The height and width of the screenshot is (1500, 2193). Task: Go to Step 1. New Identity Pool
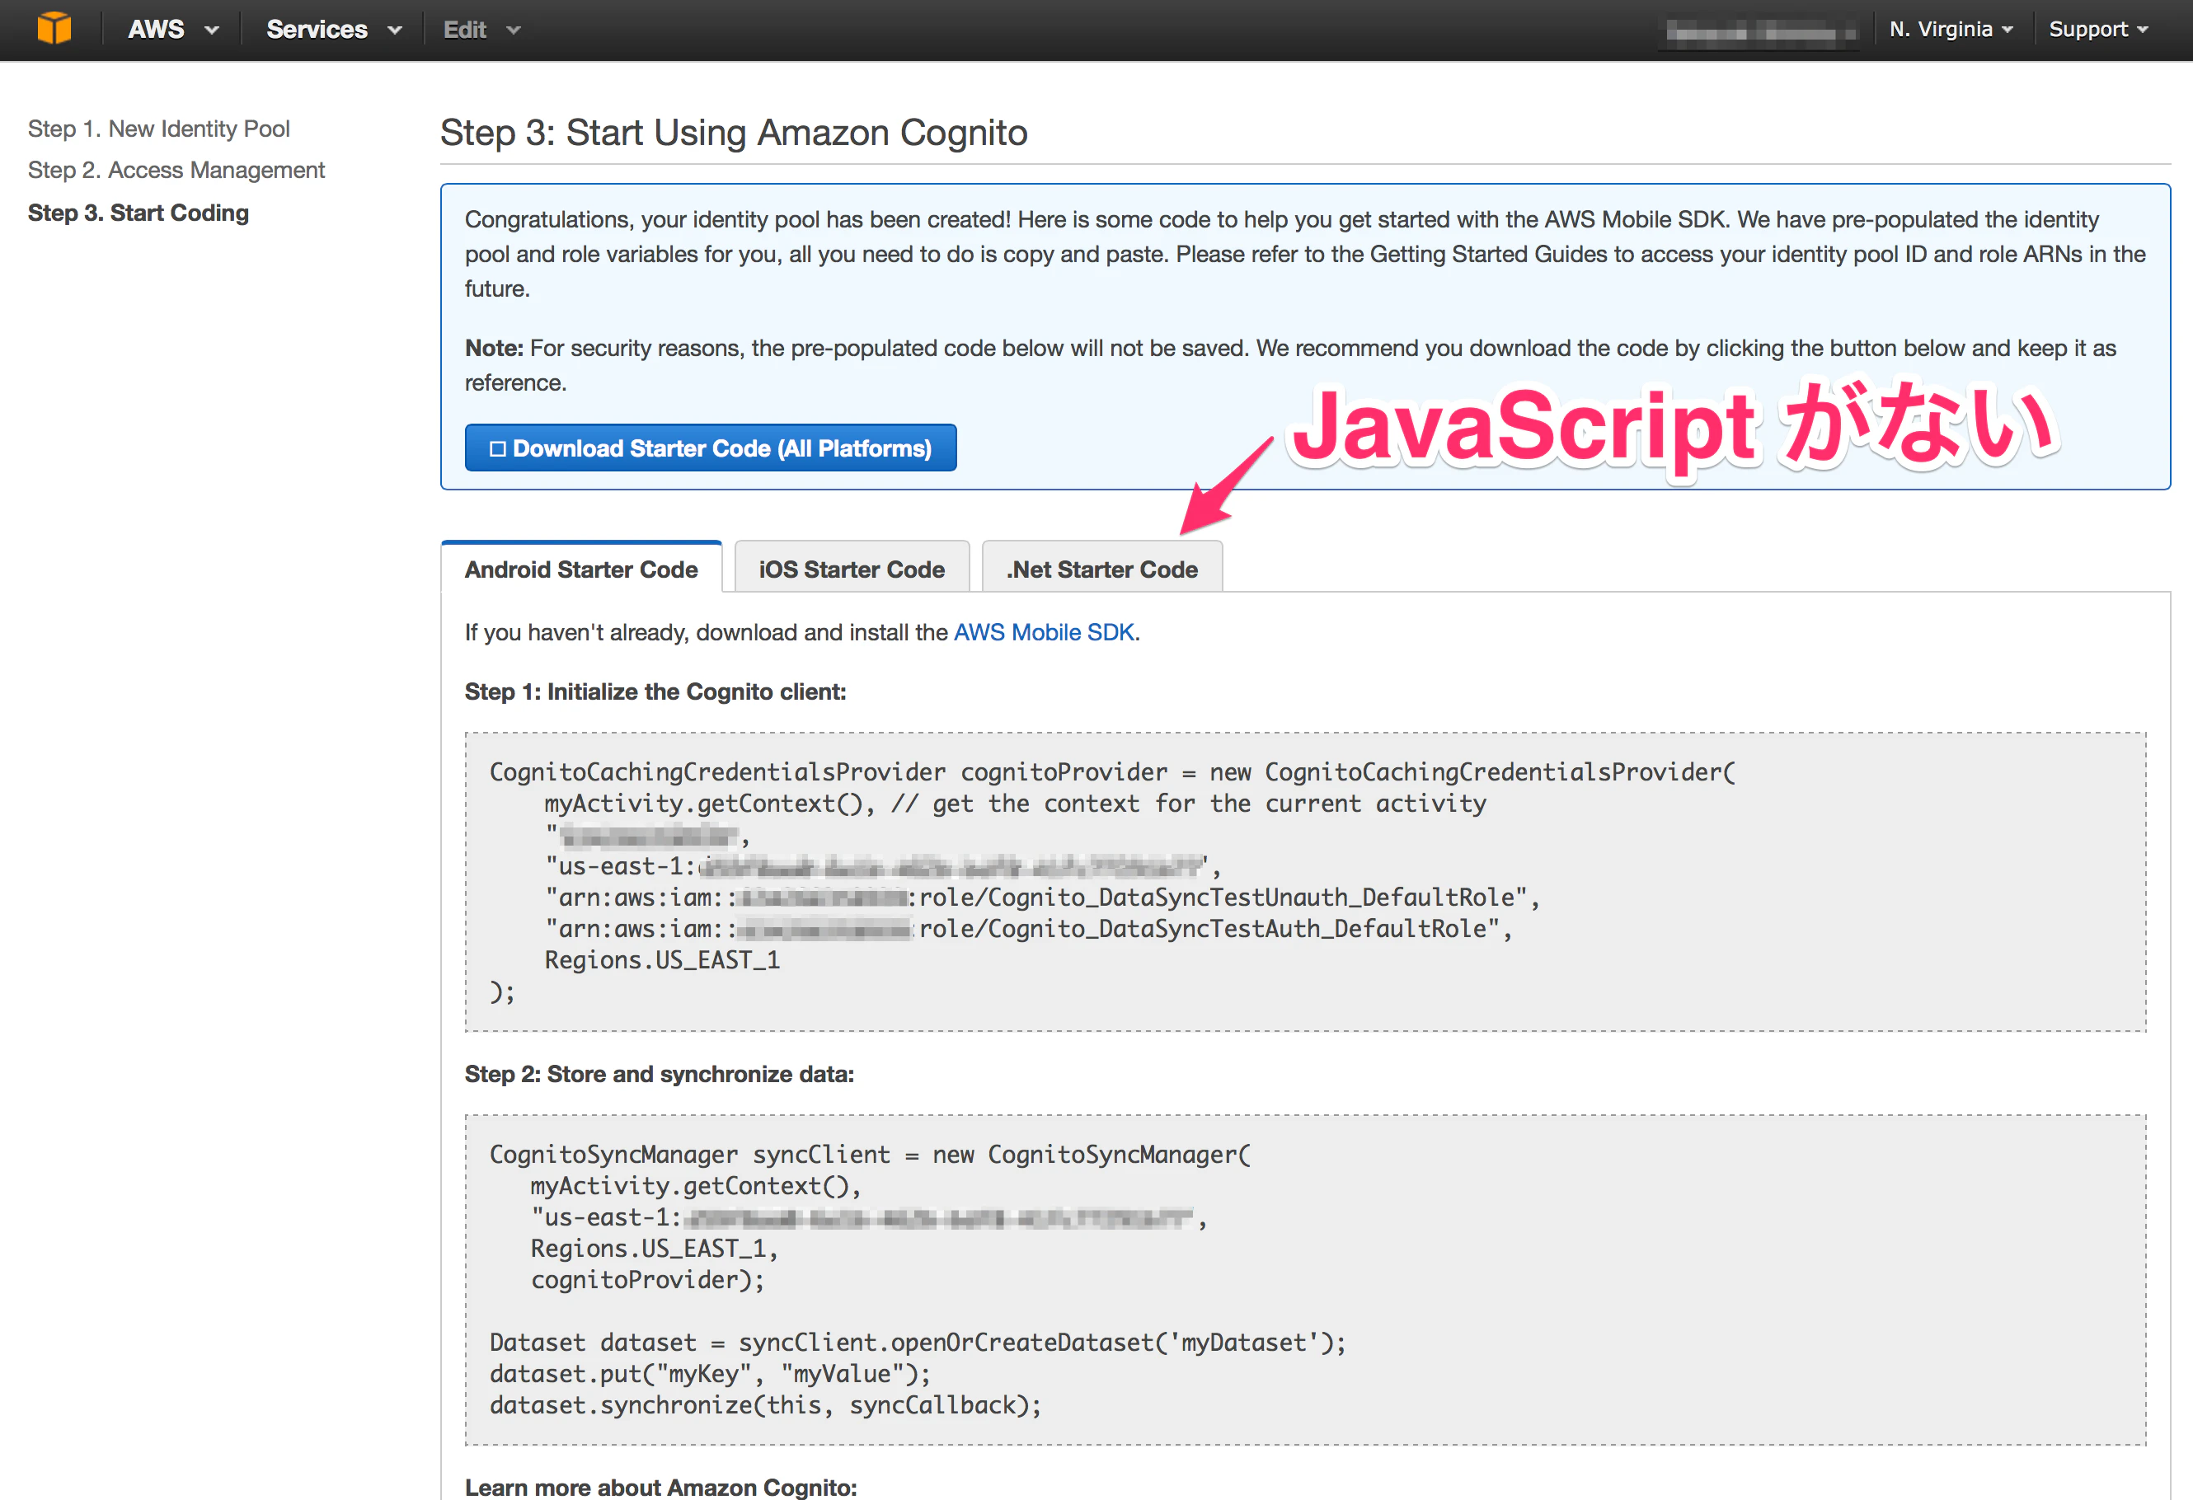point(158,129)
